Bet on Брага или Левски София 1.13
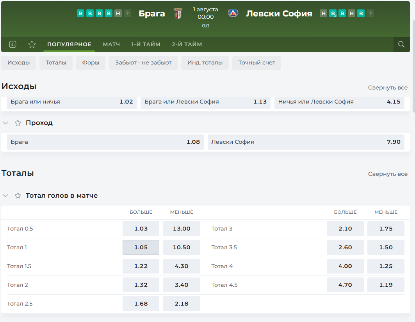The image size is (415, 322). (x=206, y=103)
